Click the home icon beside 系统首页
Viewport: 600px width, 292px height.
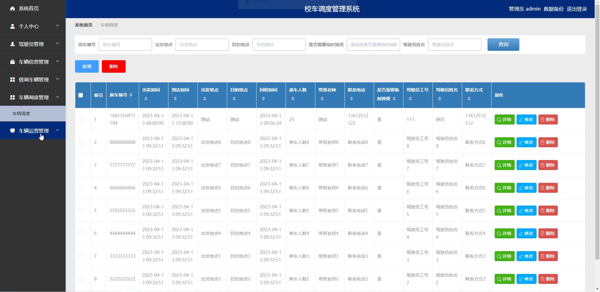pos(12,8)
